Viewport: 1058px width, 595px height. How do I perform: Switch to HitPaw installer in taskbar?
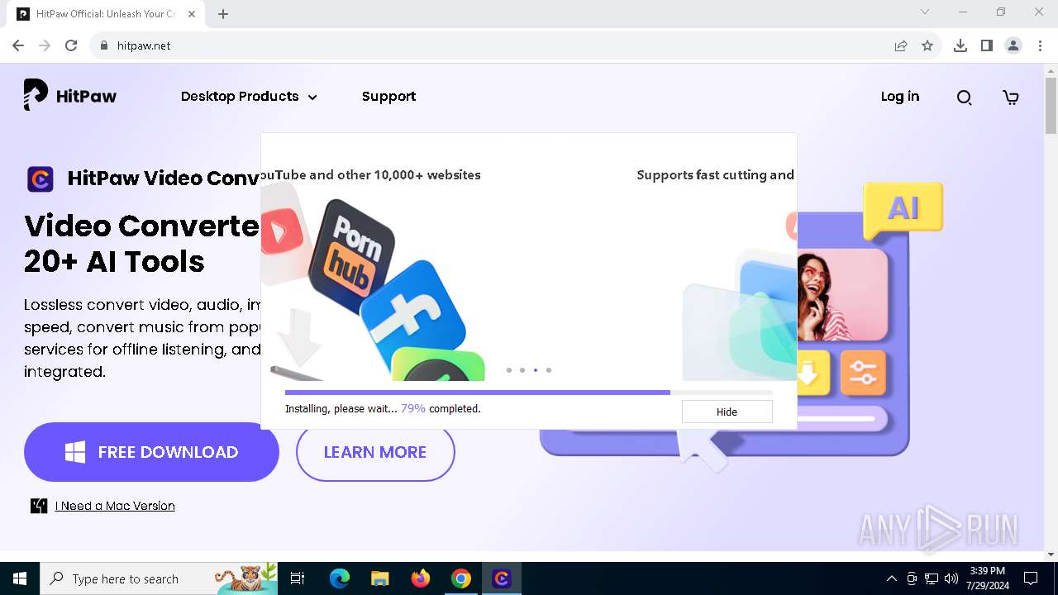coord(502,578)
